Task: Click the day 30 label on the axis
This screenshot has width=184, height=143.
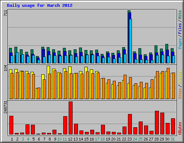Action: (x=167, y=139)
